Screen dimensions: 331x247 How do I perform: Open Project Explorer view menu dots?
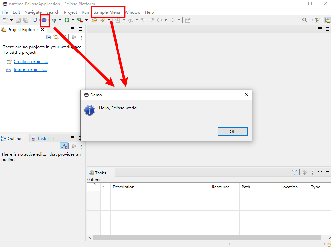coord(81,37)
